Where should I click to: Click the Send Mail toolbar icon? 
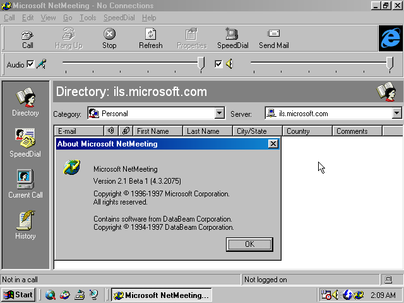tap(273, 39)
